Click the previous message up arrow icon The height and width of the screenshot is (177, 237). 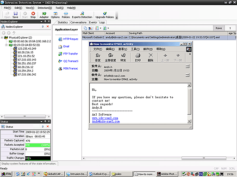[x=165, y=57]
